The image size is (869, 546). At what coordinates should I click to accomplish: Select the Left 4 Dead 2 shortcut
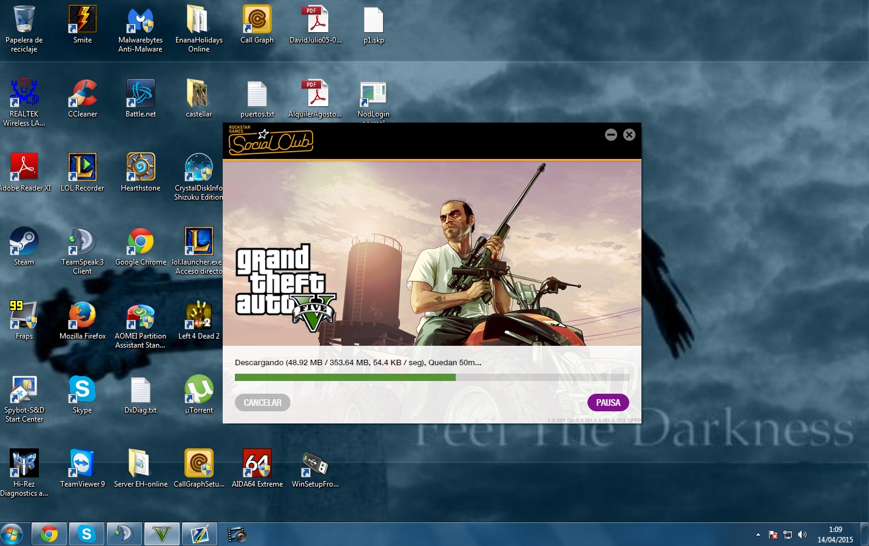[x=198, y=321]
